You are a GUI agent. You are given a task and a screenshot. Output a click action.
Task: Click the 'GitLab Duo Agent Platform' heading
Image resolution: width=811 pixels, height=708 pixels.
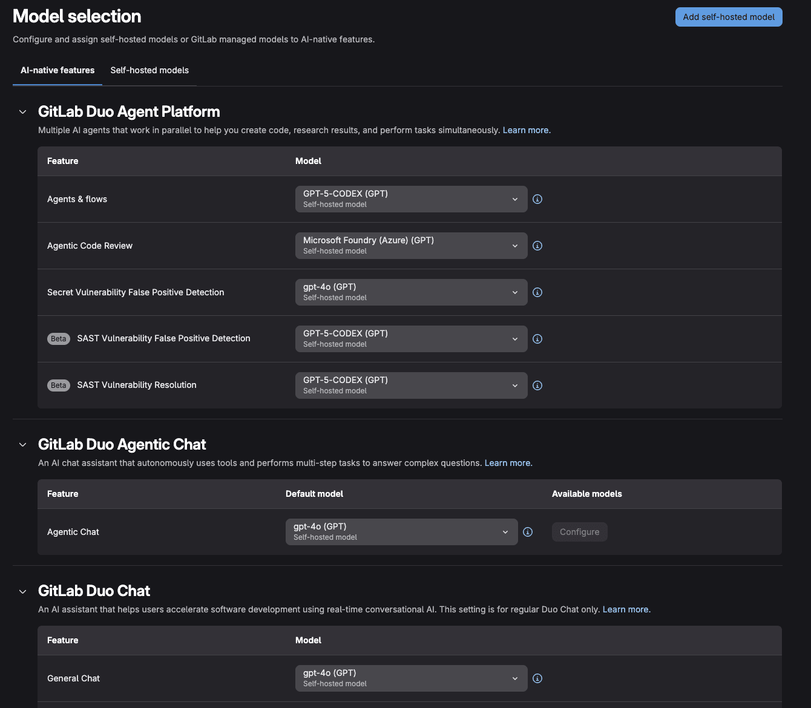pyautogui.click(x=129, y=111)
